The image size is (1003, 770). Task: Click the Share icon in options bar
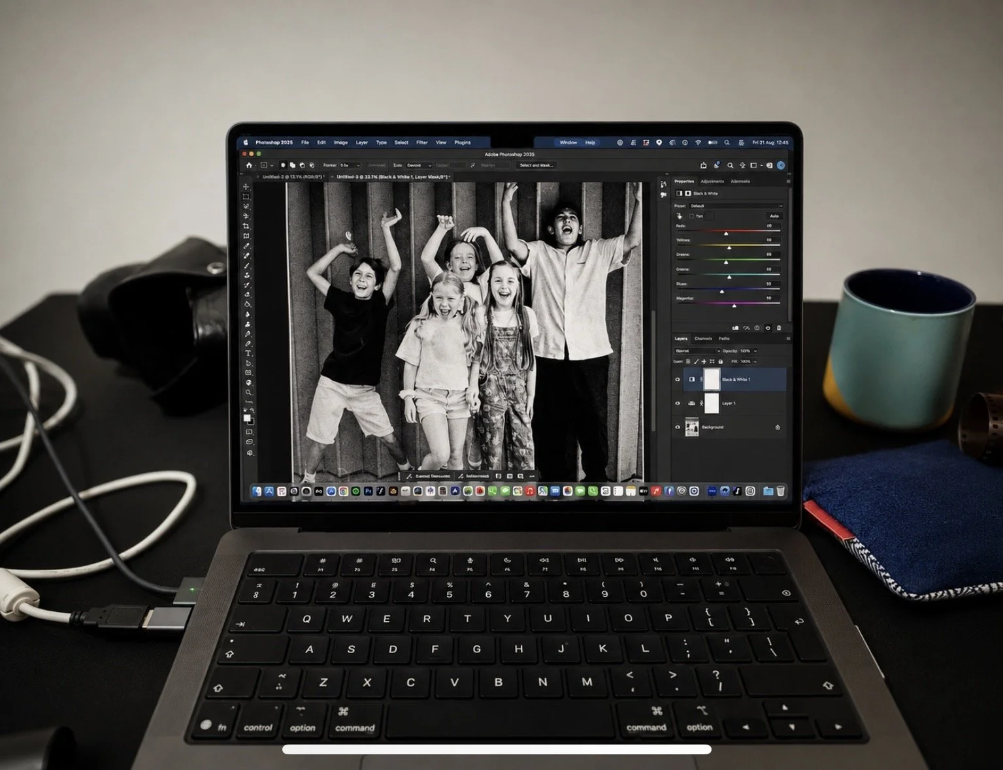704,165
